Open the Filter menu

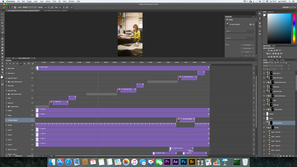[x=54, y=1]
